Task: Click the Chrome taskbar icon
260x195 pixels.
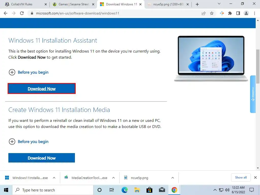Action: point(174,190)
